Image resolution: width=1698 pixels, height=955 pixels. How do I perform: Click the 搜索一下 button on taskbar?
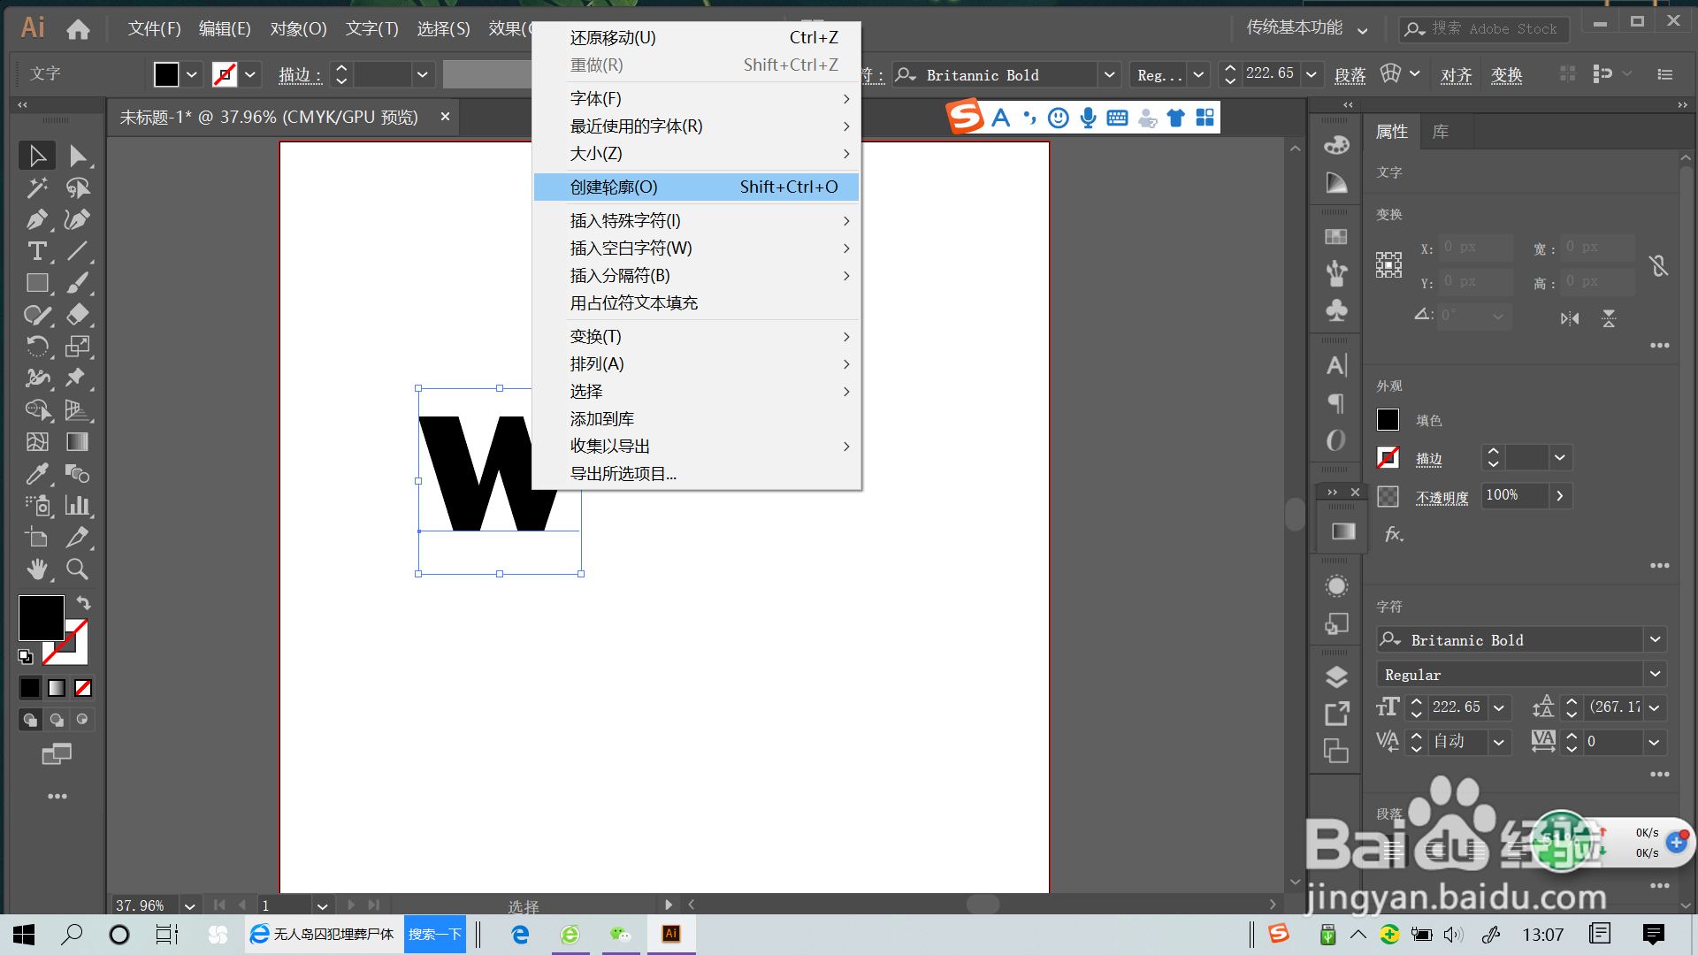[x=434, y=934]
